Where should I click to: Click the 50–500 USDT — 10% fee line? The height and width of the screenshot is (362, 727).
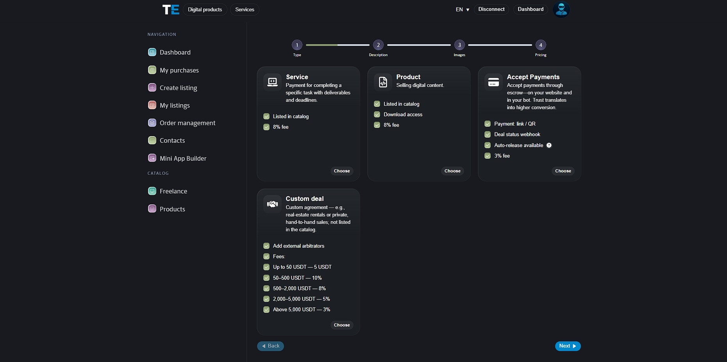(x=297, y=278)
